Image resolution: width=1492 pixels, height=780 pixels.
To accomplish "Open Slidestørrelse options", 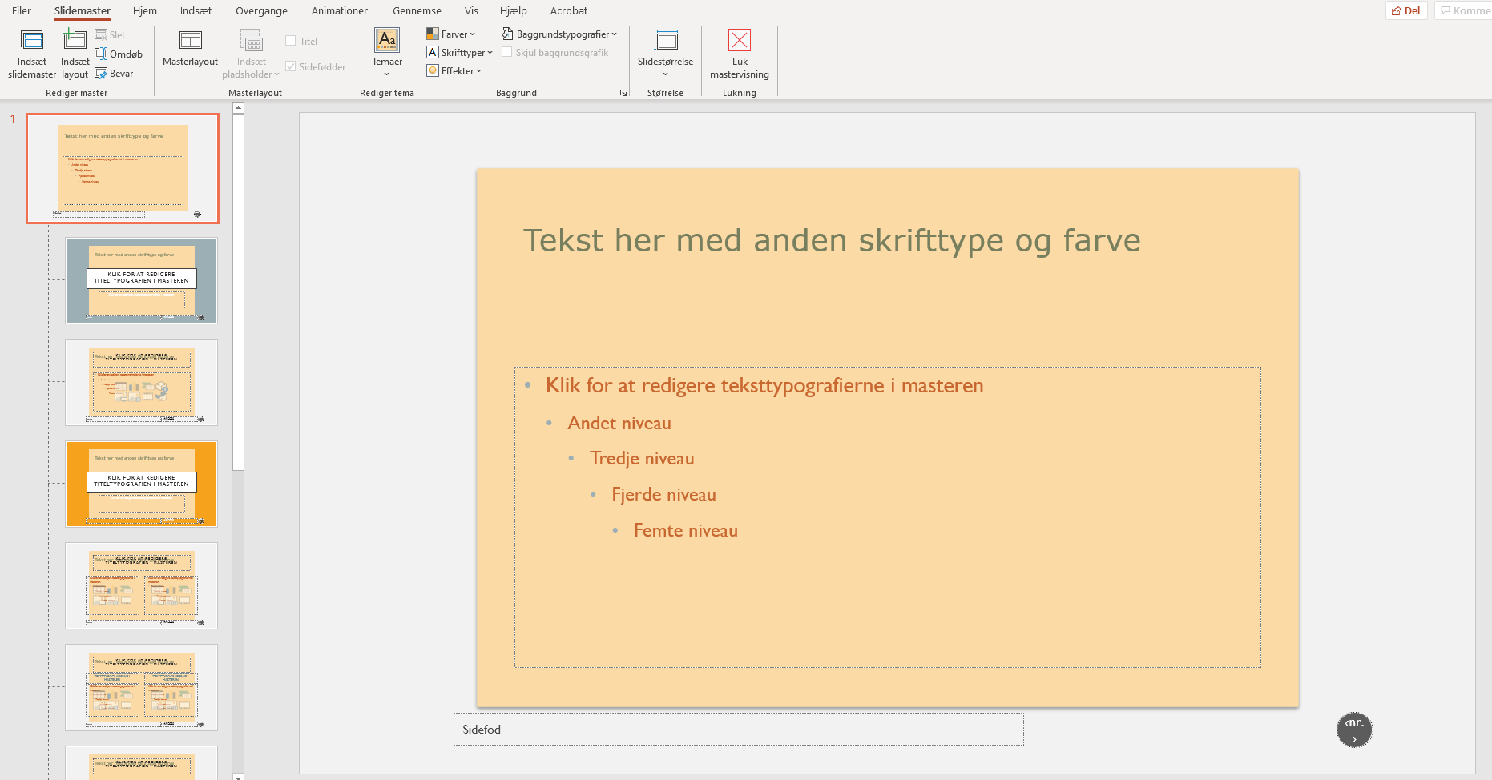I will point(665,53).
